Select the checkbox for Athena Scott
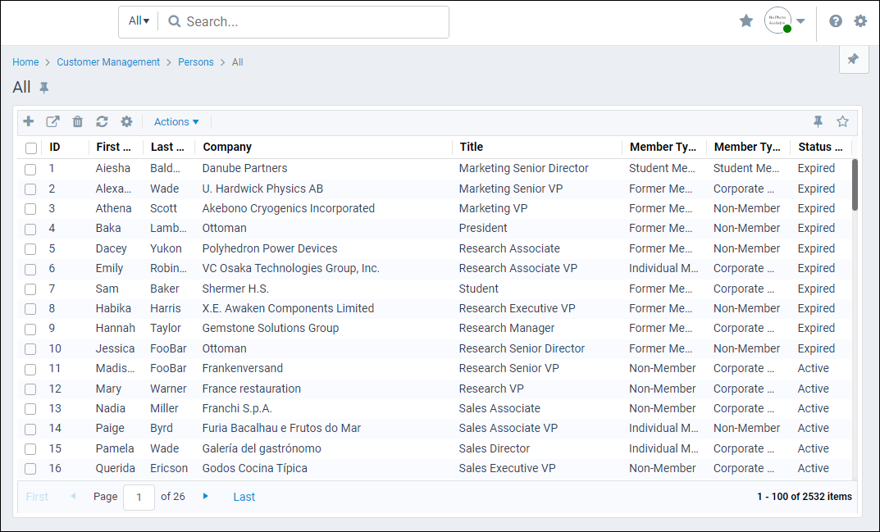880x532 pixels. click(30, 209)
